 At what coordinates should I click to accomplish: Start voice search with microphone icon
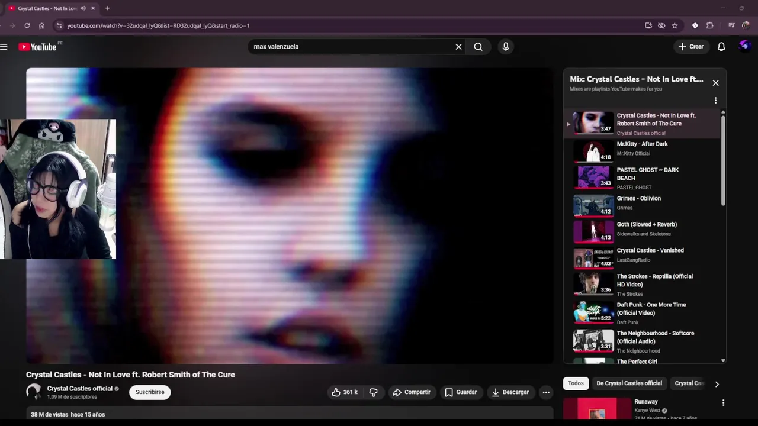(505, 47)
